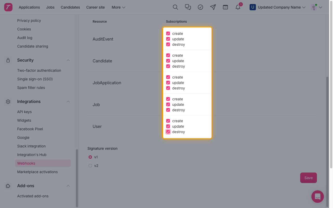Click the user avatar in top bar

click(314, 7)
